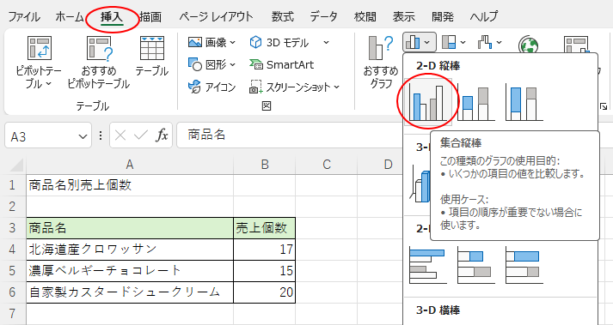Switch to the ホーム tab

pos(69,17)
